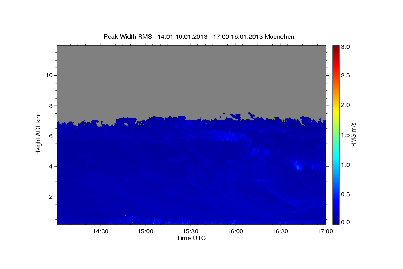Click the colorbar value 2.0
This screenshot has width=403, height=269.
coord(346,105)
